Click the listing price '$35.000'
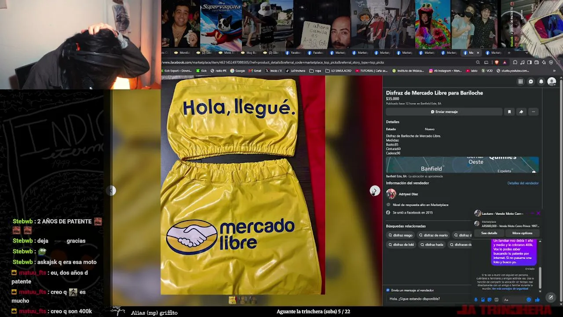This screenshot has width=563, height=317. coord(393,99)
